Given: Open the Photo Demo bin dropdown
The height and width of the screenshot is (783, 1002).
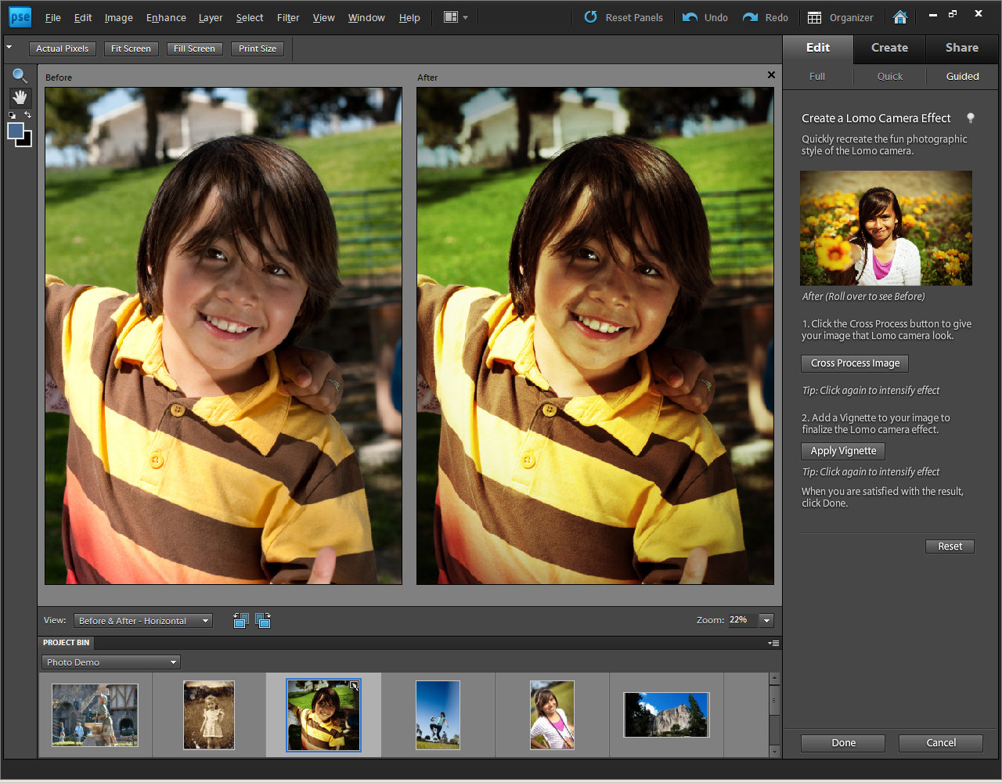Looking at the screenshot, I should click(110, 662).
